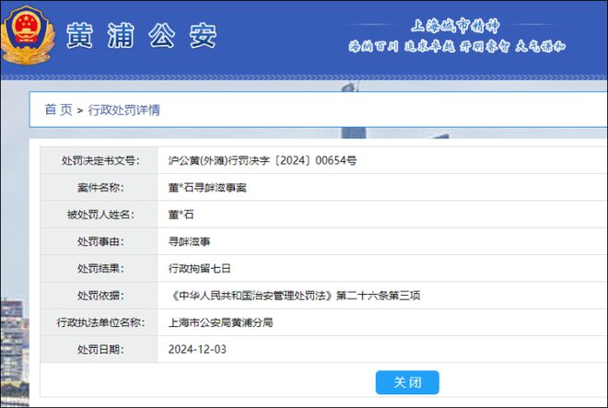The width and height of the screenshot is (608, 408).
Task: Select the agency 上海市公安局黄浦分局
Action: pos(221,322)
